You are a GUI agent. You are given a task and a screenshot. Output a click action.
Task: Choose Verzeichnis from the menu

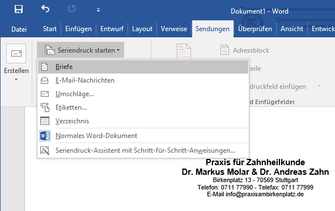[x=143, y=121]
